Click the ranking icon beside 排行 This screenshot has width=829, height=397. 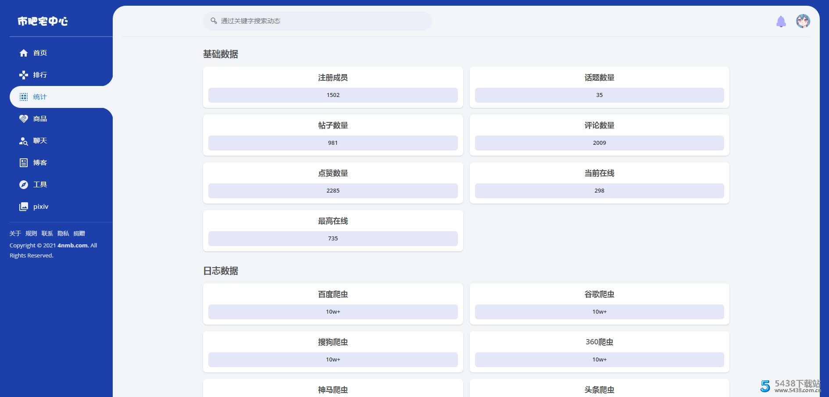pos(24,75)
